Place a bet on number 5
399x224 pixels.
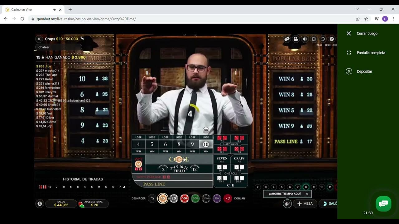pos(152,144)
